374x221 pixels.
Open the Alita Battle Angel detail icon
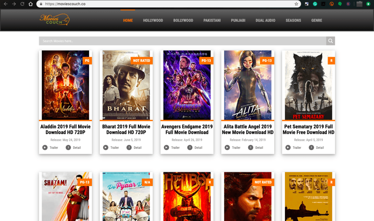pos(251,147)
